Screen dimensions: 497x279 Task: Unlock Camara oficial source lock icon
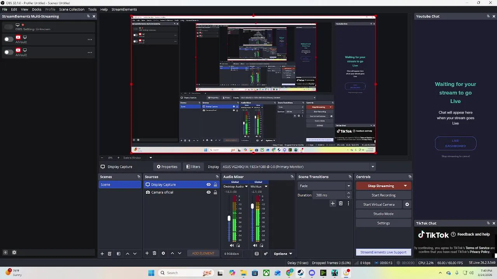click(x=215, y=192)
